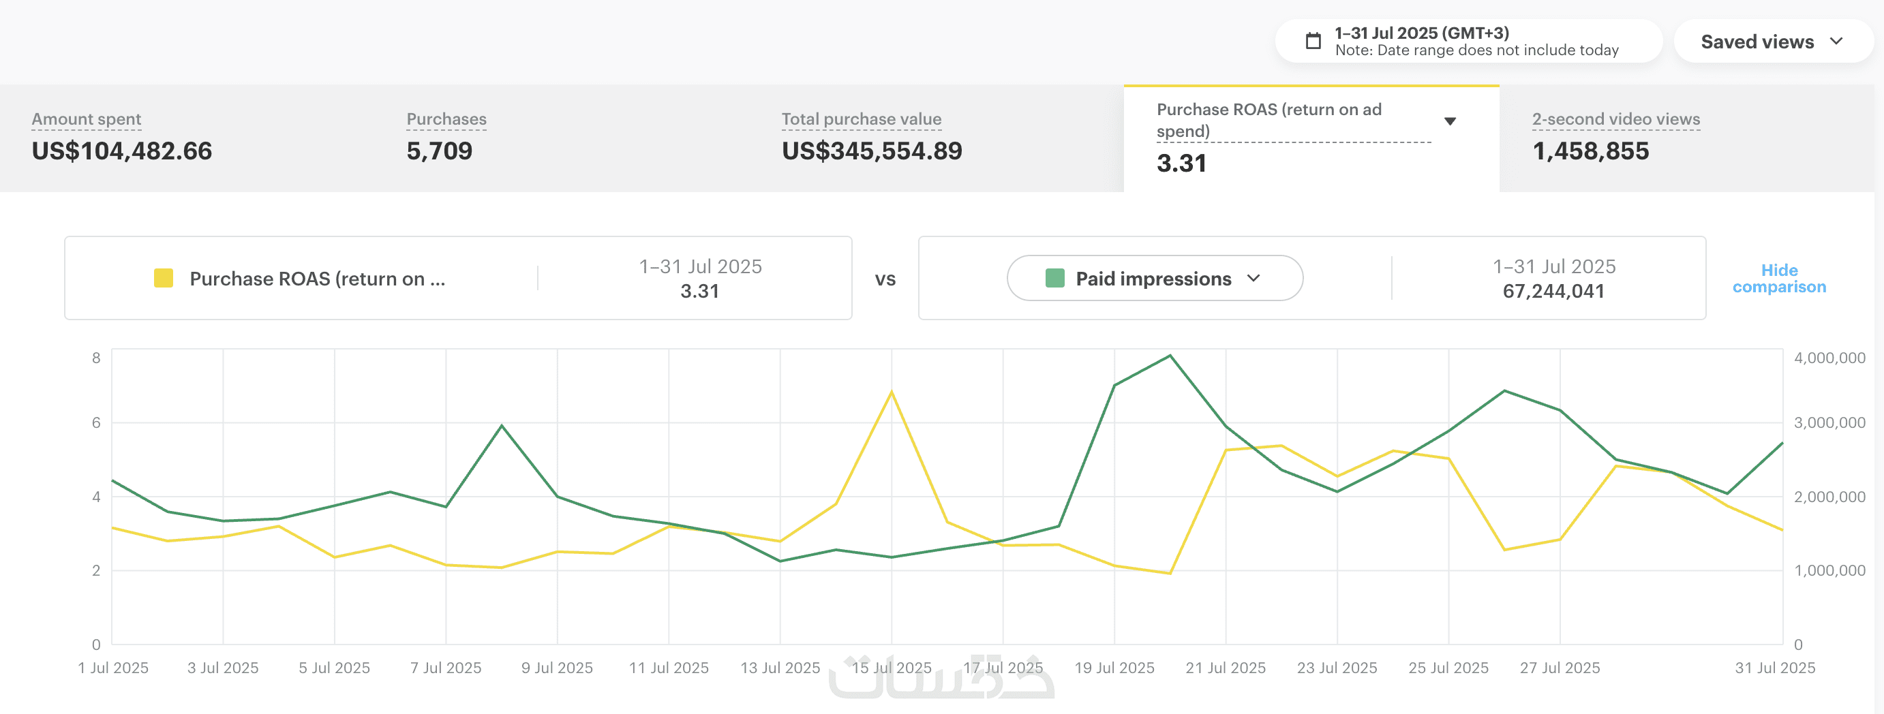Open the Paid impressions comparison dropdown

[x=1154, y=279]
